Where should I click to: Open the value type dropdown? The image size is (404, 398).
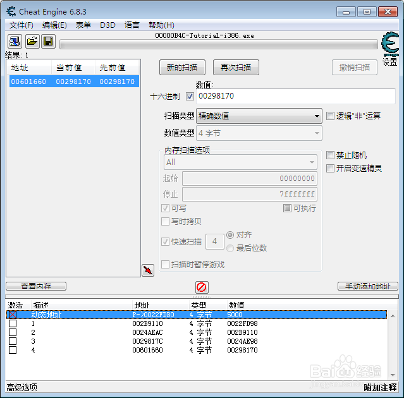click(259, 133)
